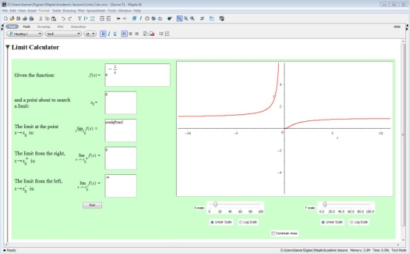Click the Hide toolbar link
Viewport: 410px width, 254px height.
pyautogui.click(x=397, y=27)
